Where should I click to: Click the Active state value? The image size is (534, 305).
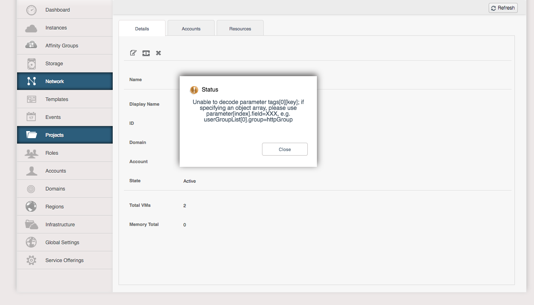tap(190, 181)
